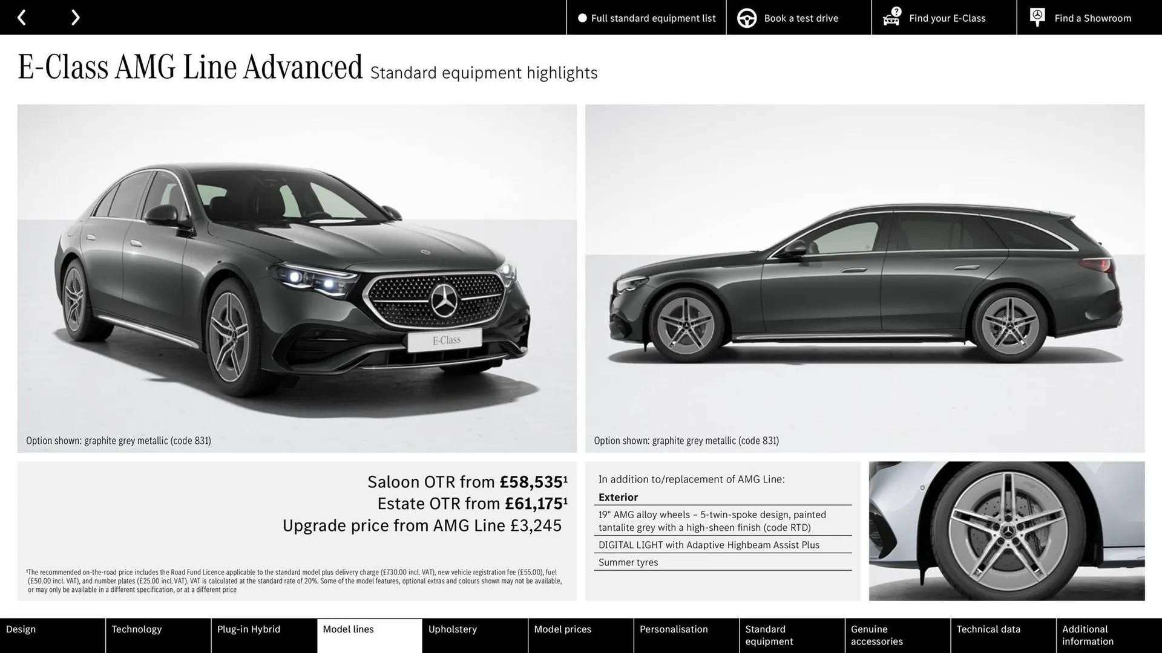Viewport: 1162px width, 653px height.
Task: Click the graphite grey metallic option caption
Action: 118,440
